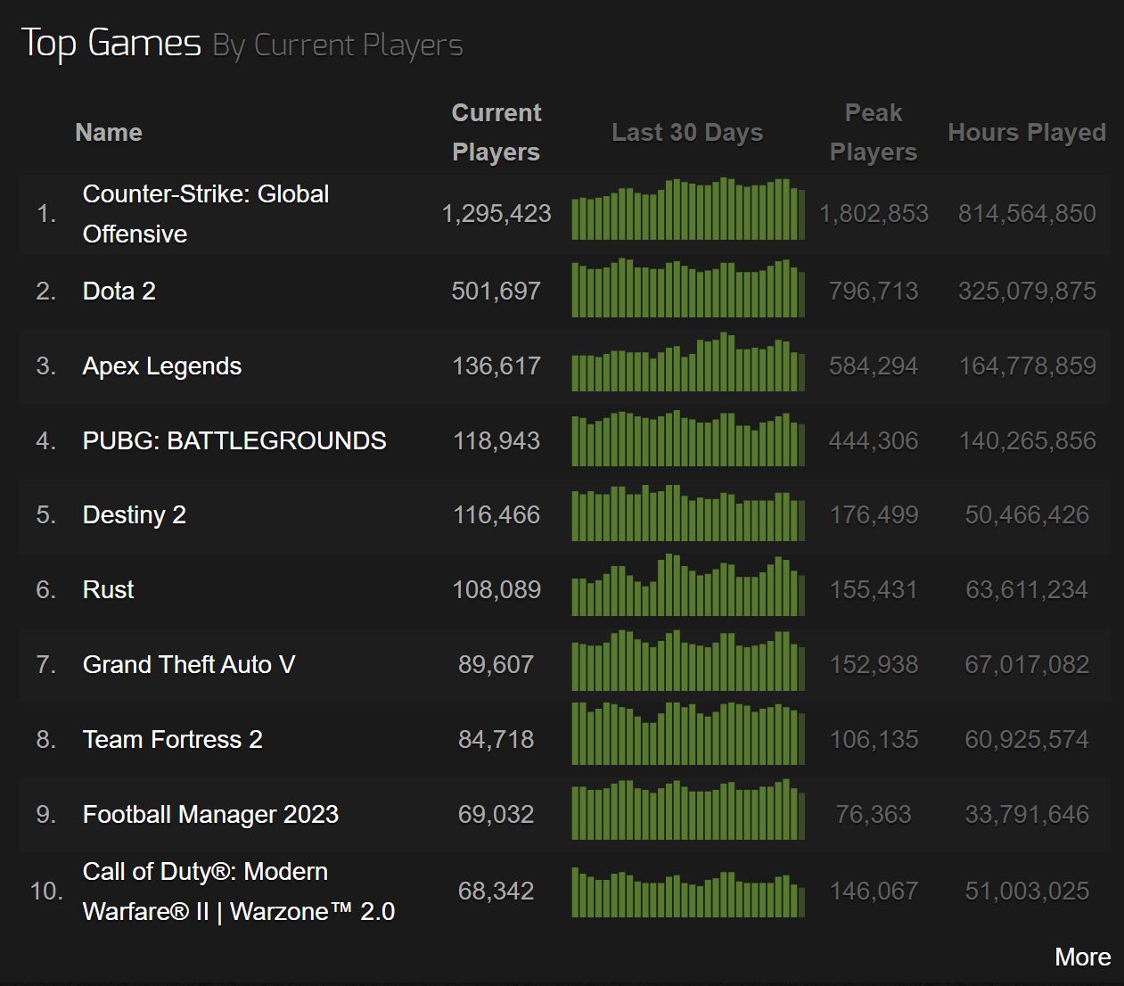
Task: Open Grand Theft Auto V game page
Action: 189,664
